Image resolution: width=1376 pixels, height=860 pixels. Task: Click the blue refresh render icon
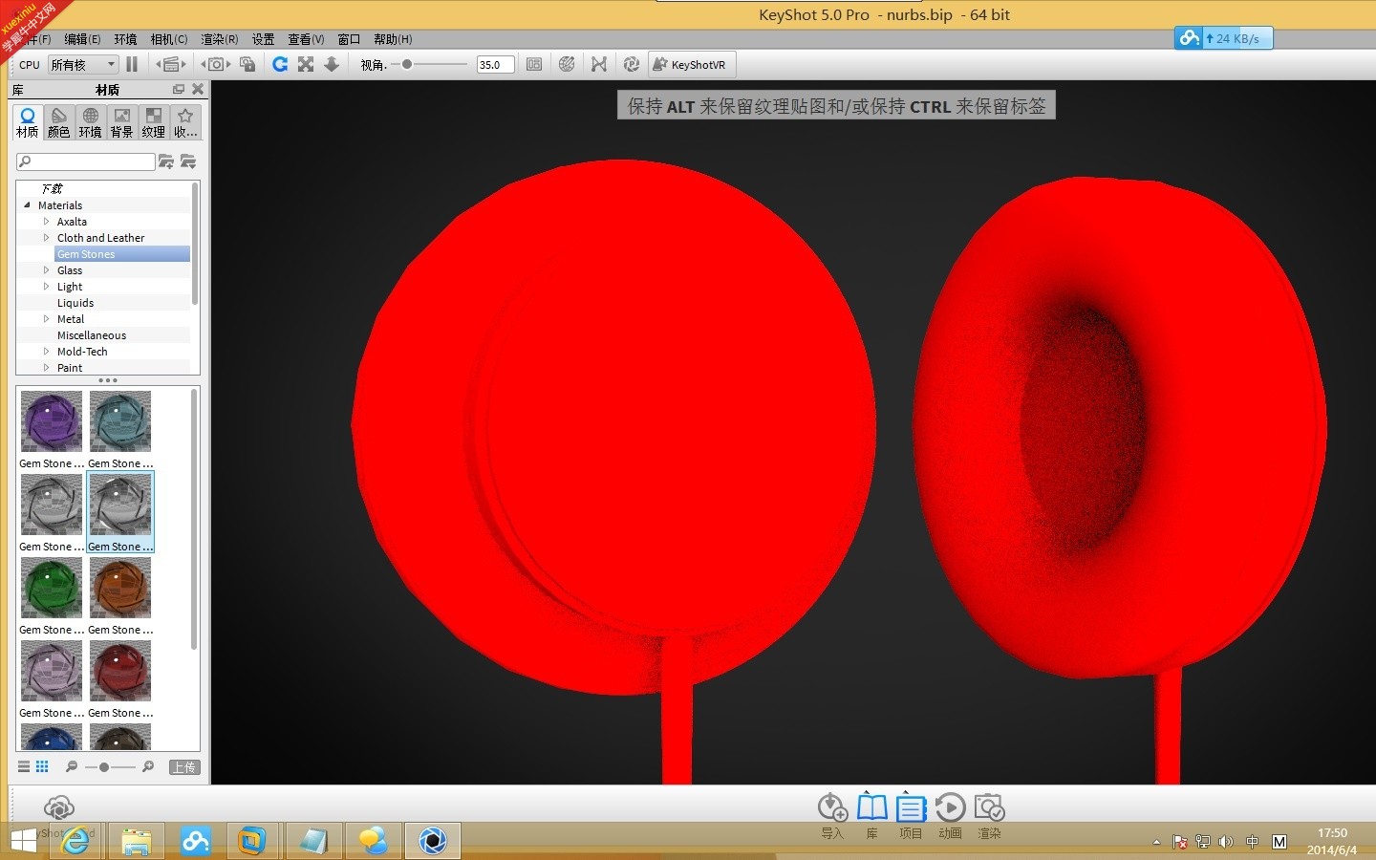[280, 64]
